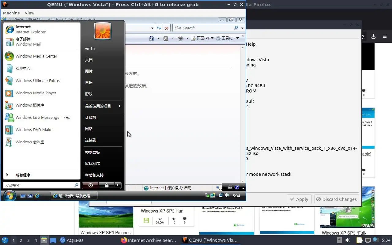Open 网络 Network from Start menu

[103, 129]
